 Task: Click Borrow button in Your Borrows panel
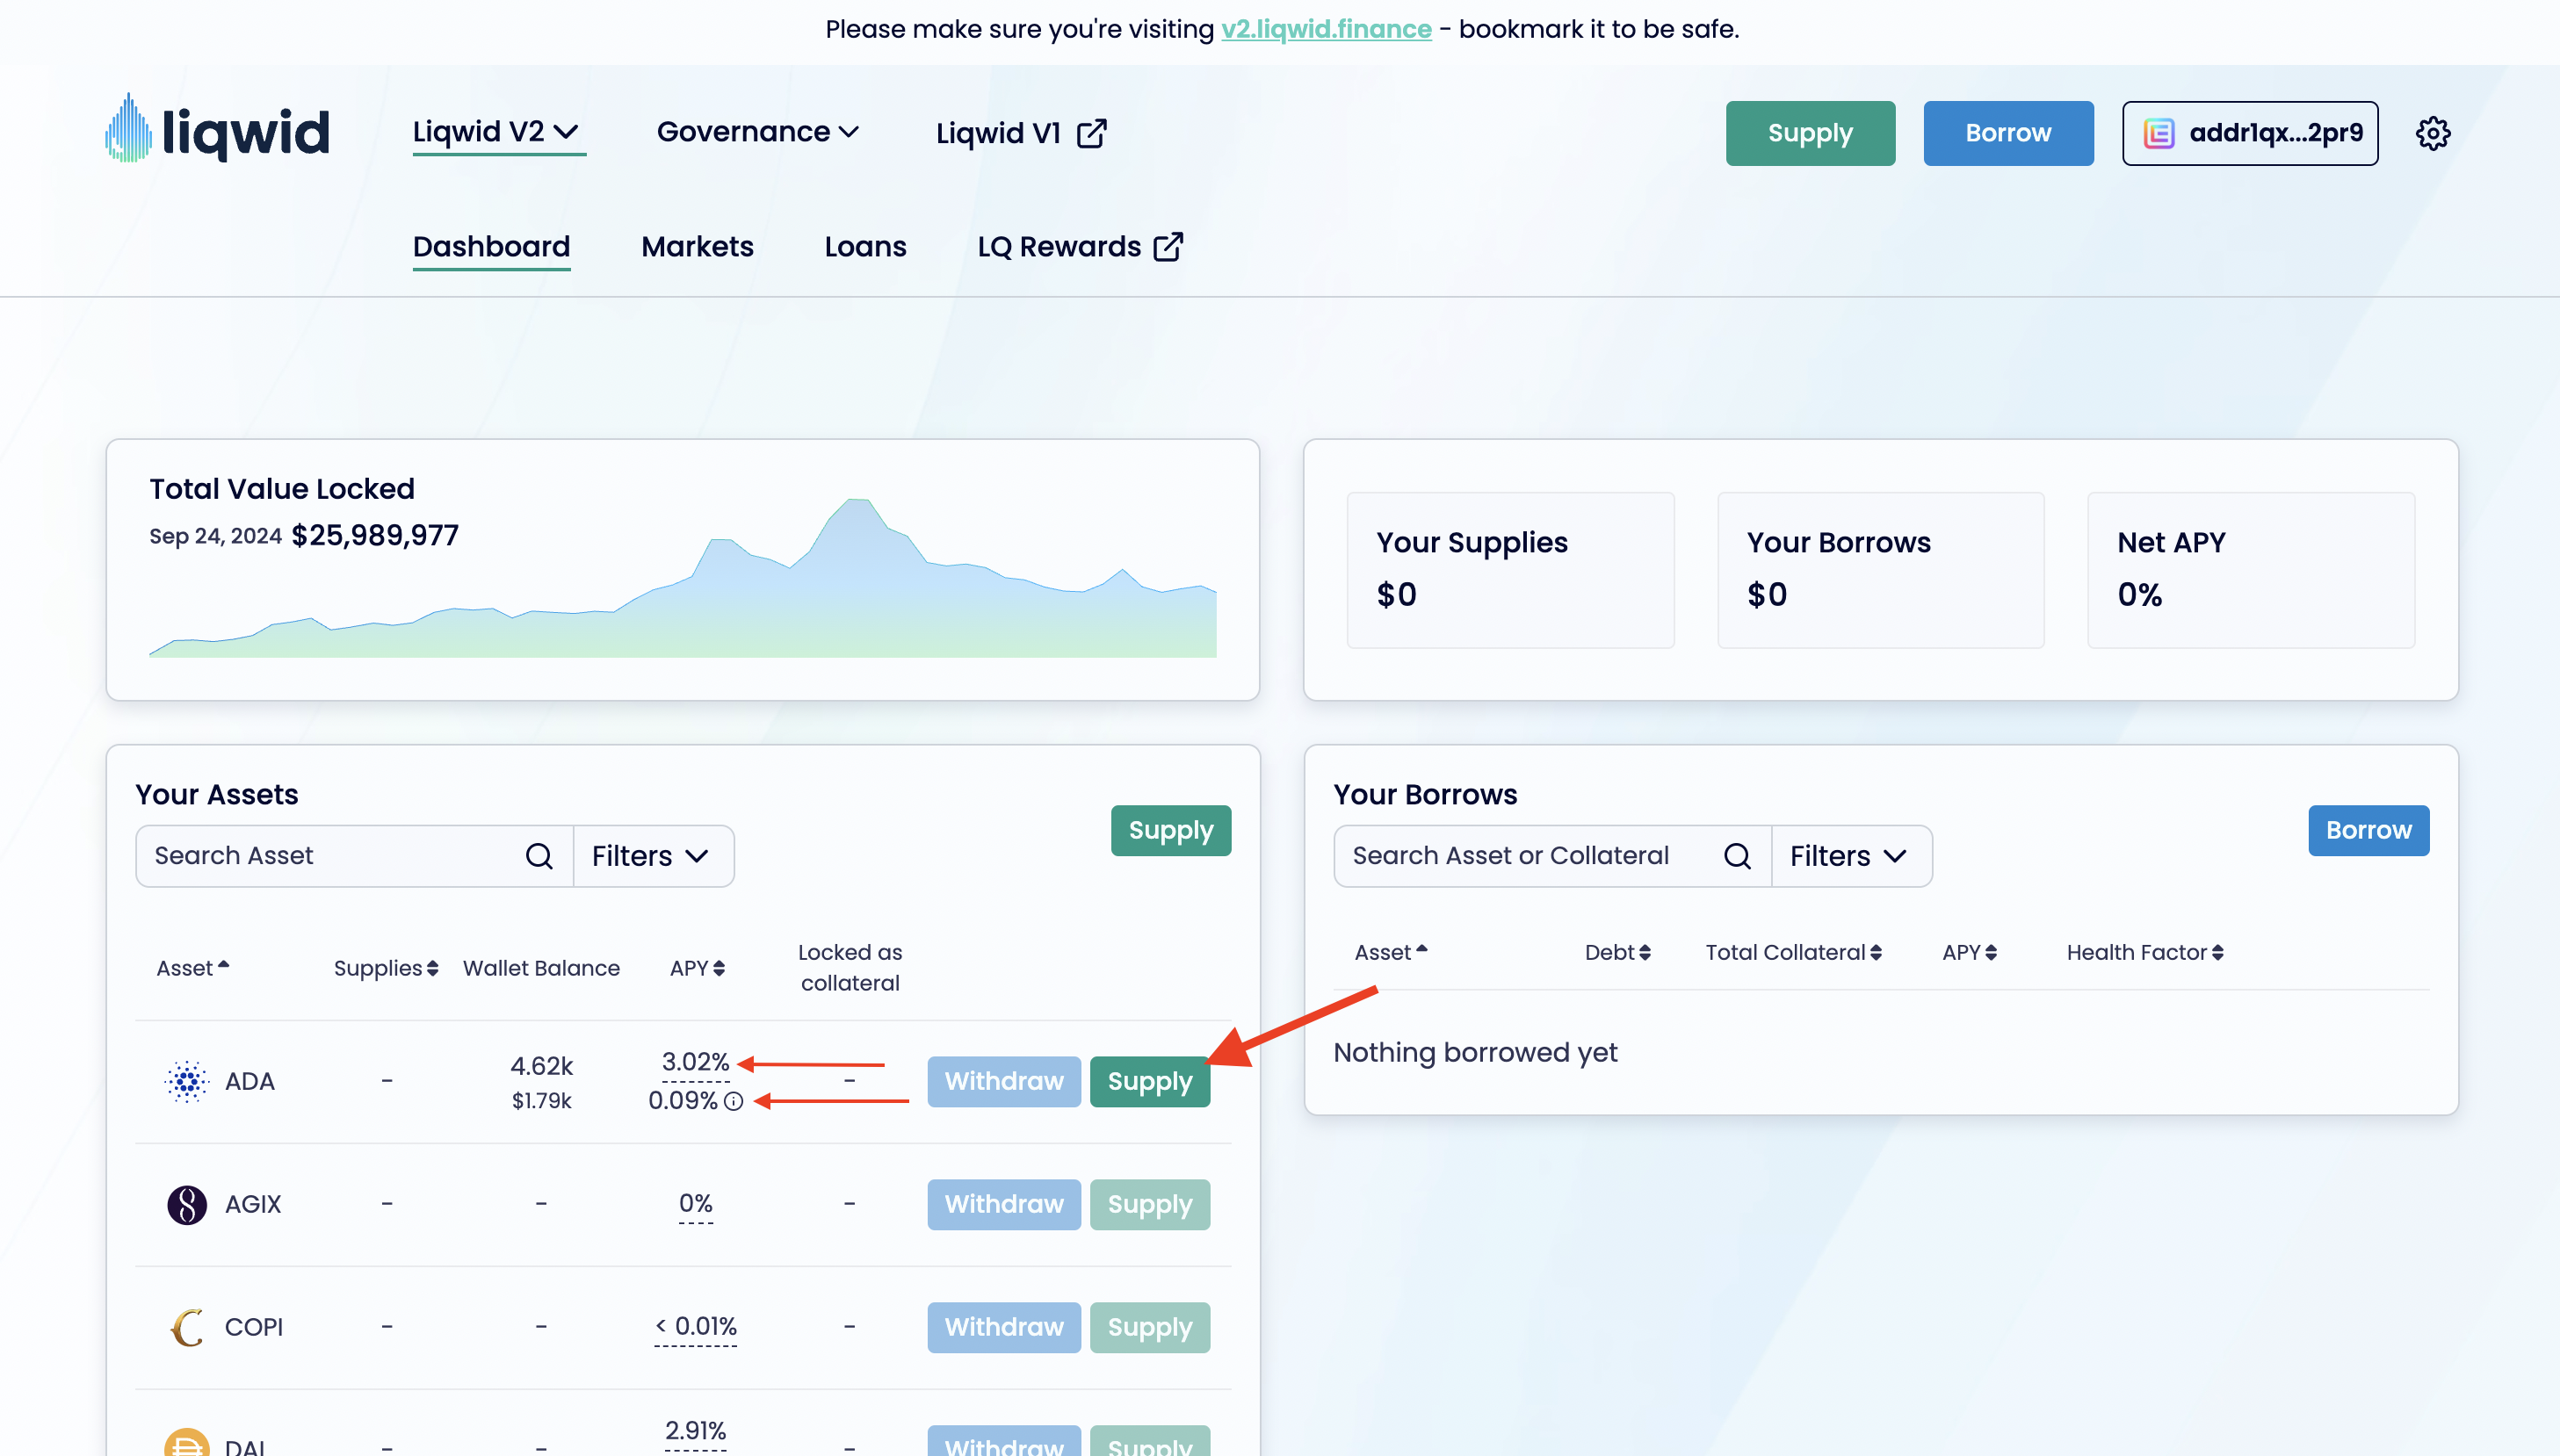coord(2368,830)
